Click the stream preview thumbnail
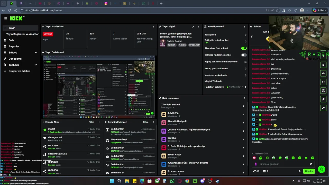This screenshot has width=329, height=185. (x=99, y=87)
